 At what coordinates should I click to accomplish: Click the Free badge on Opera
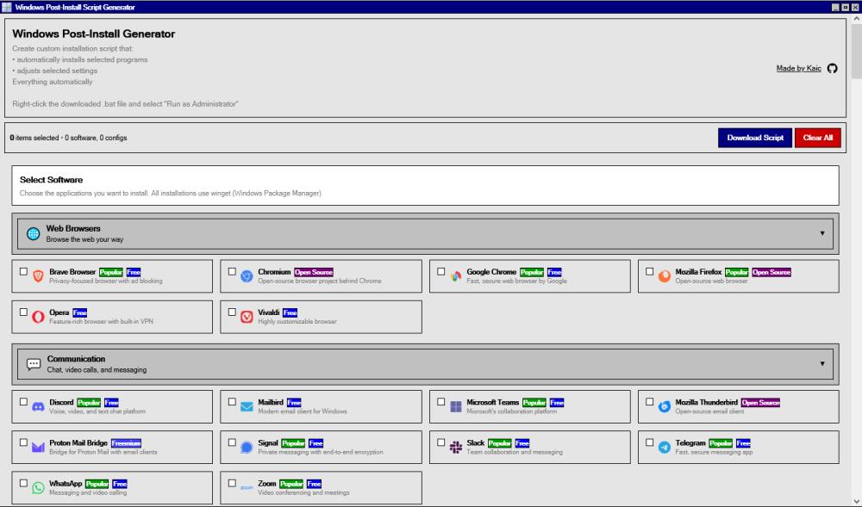(79, 312)
